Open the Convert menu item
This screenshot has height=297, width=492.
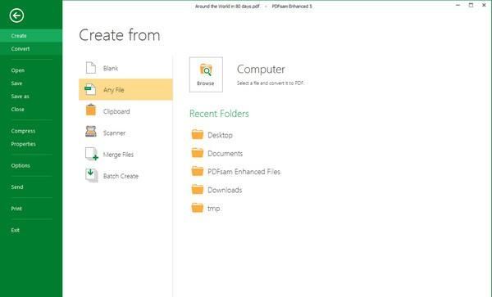pos(31,49)
